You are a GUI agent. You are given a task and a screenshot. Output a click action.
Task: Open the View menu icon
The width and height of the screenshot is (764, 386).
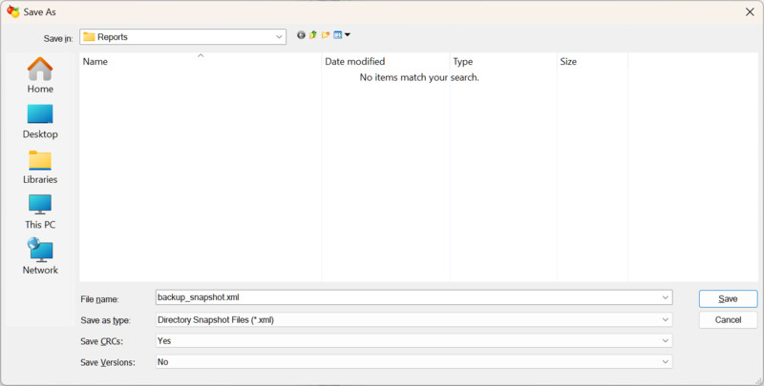(342, 35)
